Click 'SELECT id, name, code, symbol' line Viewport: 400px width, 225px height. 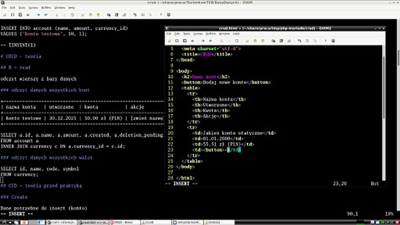pos(40,169)
